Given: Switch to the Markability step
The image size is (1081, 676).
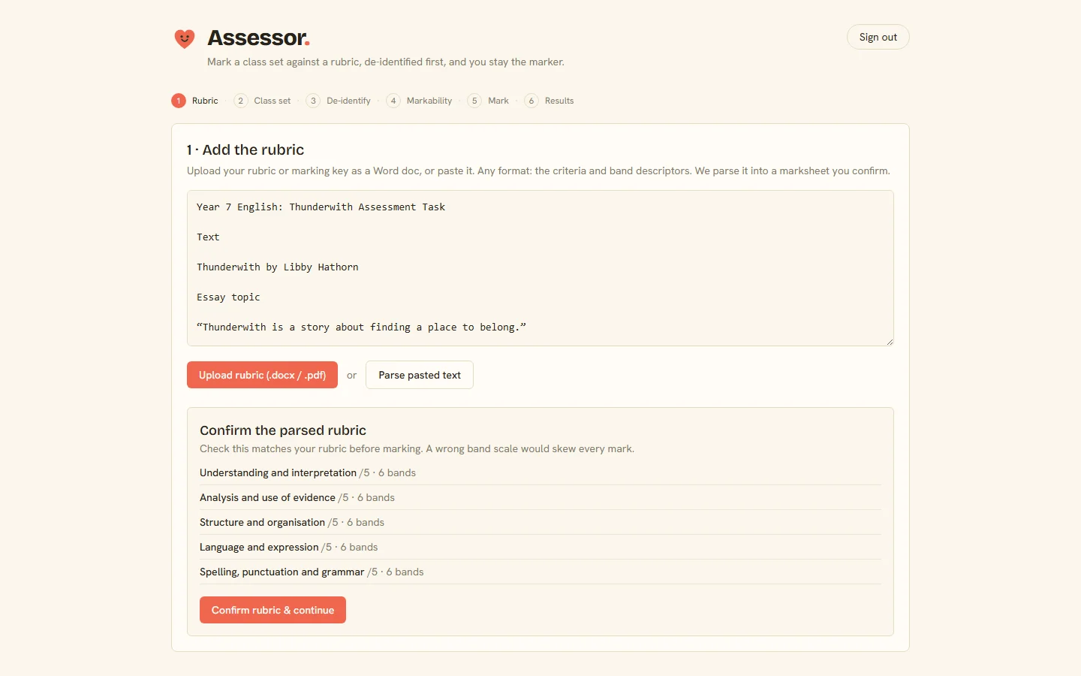Looking at the screenshot, I should 419,101.
